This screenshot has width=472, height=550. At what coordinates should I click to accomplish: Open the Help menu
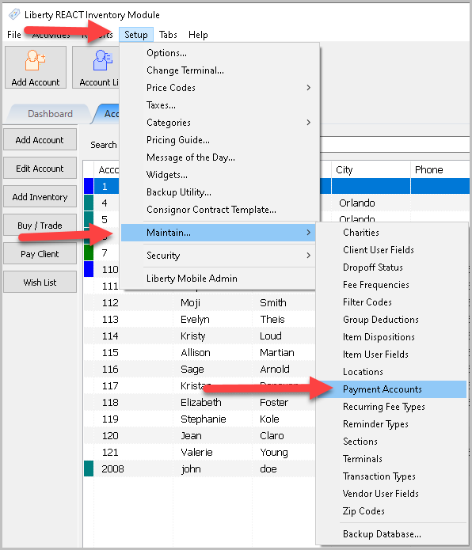pyautogui.click(x=198, y=35)
